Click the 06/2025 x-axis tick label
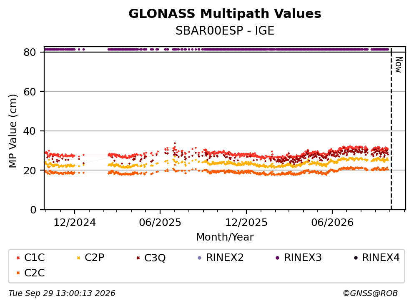 pyautogui.click(x=160, y=223)
